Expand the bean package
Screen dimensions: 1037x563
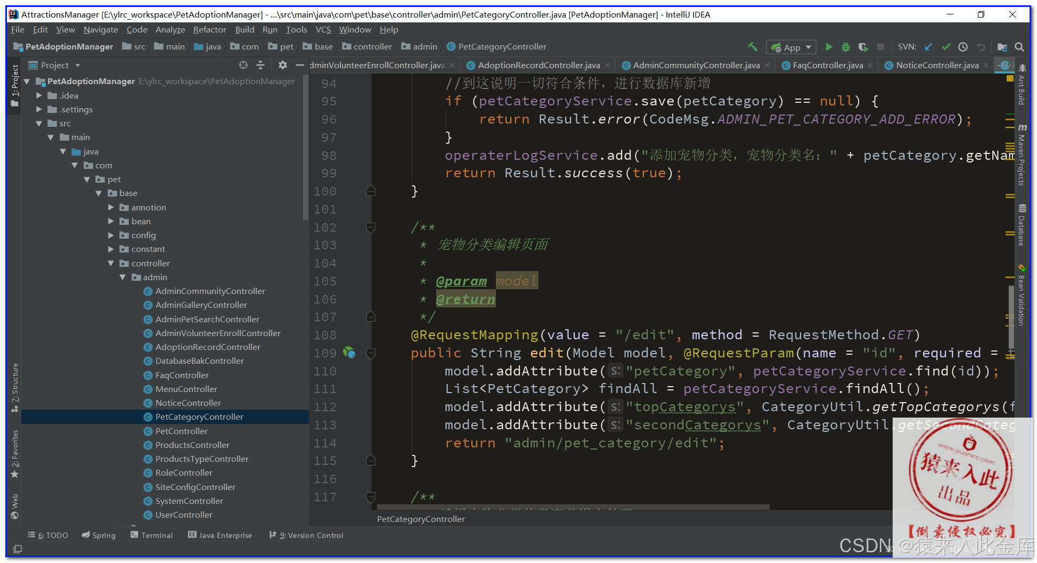(111, 221)
